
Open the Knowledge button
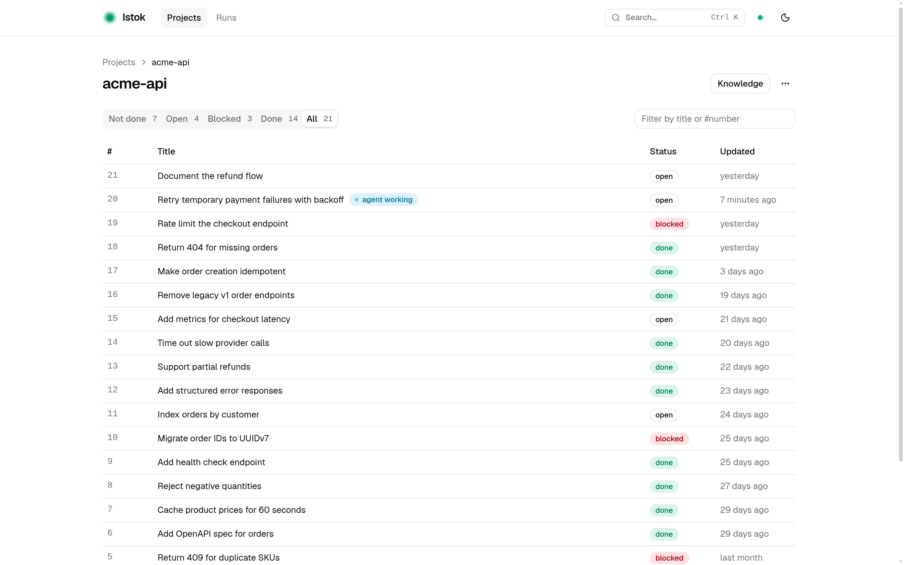click(740, 84)
